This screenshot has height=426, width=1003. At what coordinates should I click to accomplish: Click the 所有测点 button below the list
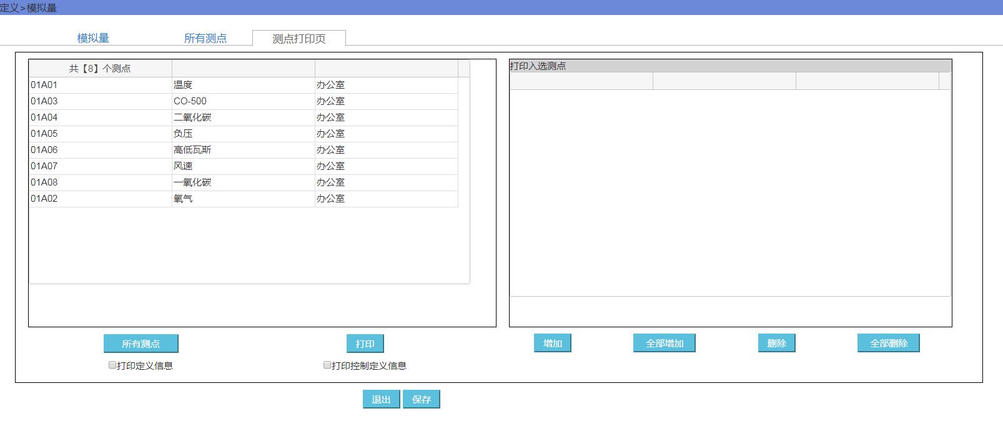pyautogui.click(x=141, y=344)
